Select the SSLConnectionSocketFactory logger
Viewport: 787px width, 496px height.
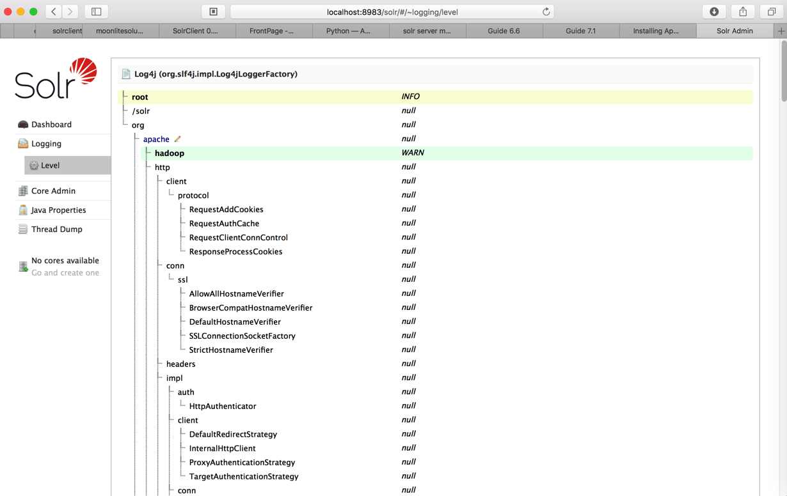242,336
